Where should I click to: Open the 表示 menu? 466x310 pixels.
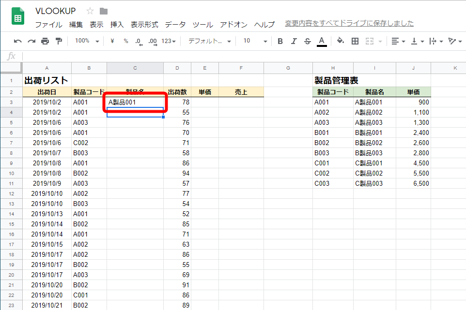(96, 25)
